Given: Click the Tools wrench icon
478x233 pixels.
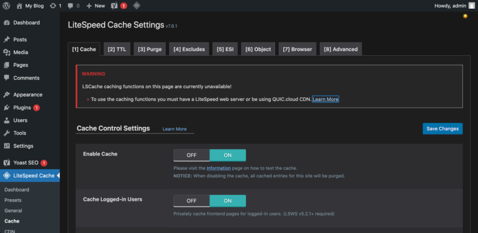Looking at the screenshot, I should click(7, 133).
